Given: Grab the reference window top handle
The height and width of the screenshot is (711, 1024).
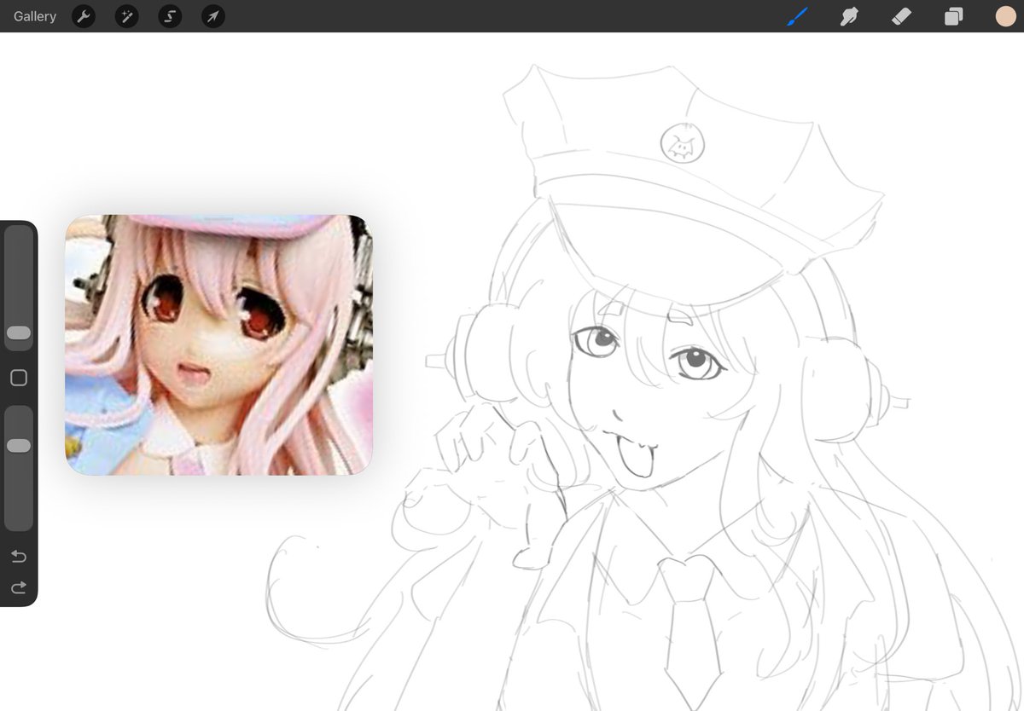Looking at the screenshot, I should [219, 220].
